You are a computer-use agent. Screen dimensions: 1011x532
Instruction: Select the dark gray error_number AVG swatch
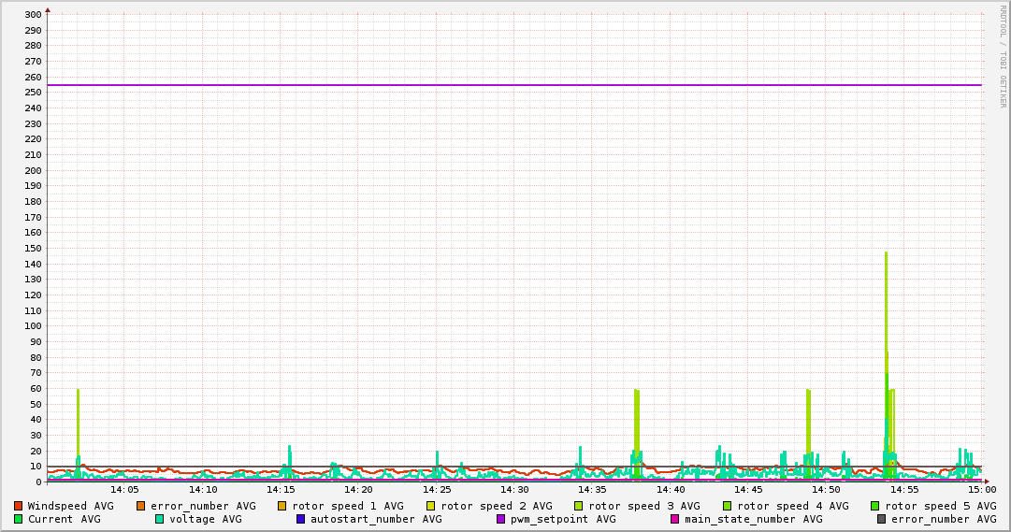coord(882,519)
